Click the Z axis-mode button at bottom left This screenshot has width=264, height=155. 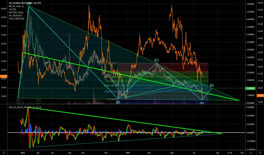tap(4, 153)
